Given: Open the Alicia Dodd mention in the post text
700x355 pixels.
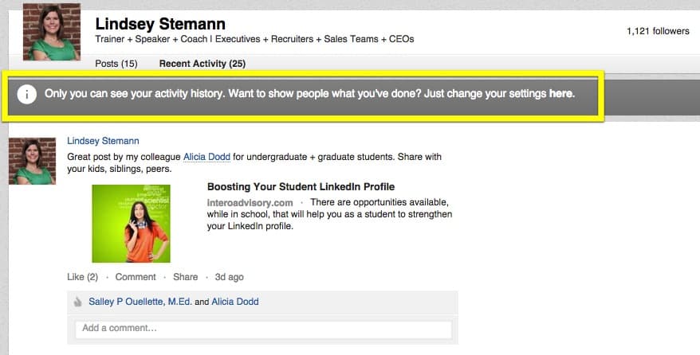Looking at the screenshot, I should click(206, 157).
